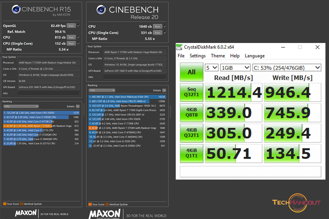Open the Theme menu in CrystalDiskMark

tap(218, 56)
